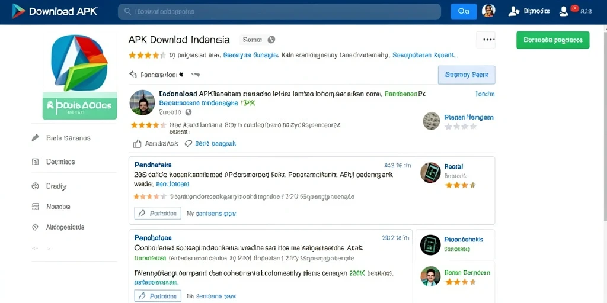Screen dimensions: 607x303
Task: Open the Hk serkoens sow link
Action: pyautogui.click(x=212, y=296)
